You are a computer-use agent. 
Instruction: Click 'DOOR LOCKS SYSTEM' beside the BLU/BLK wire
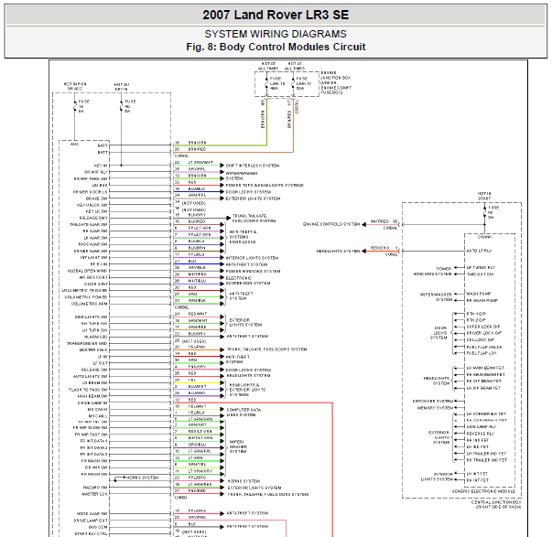(248, 192)
